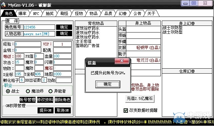Switch to the 抽奖 tab

tap(50, 13)
